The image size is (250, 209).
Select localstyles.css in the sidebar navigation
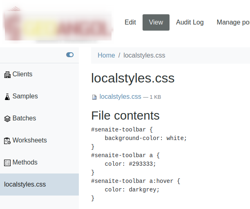click(x=25, y=185)
